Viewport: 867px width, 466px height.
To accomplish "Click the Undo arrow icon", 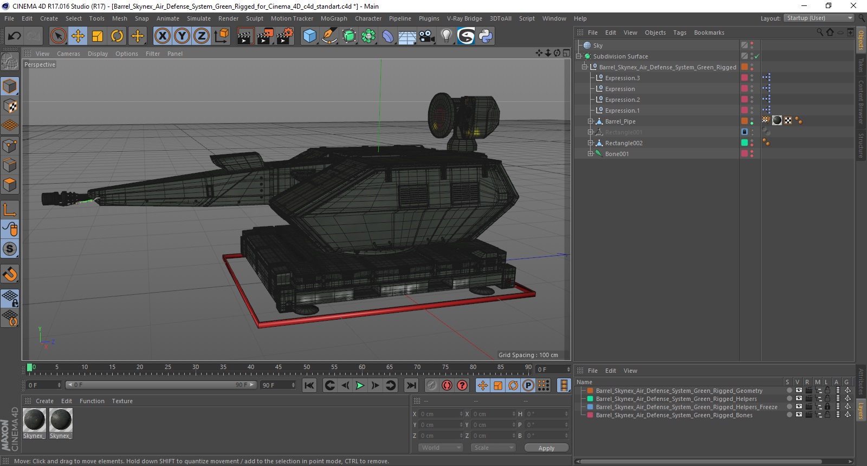I will point(14,36).
